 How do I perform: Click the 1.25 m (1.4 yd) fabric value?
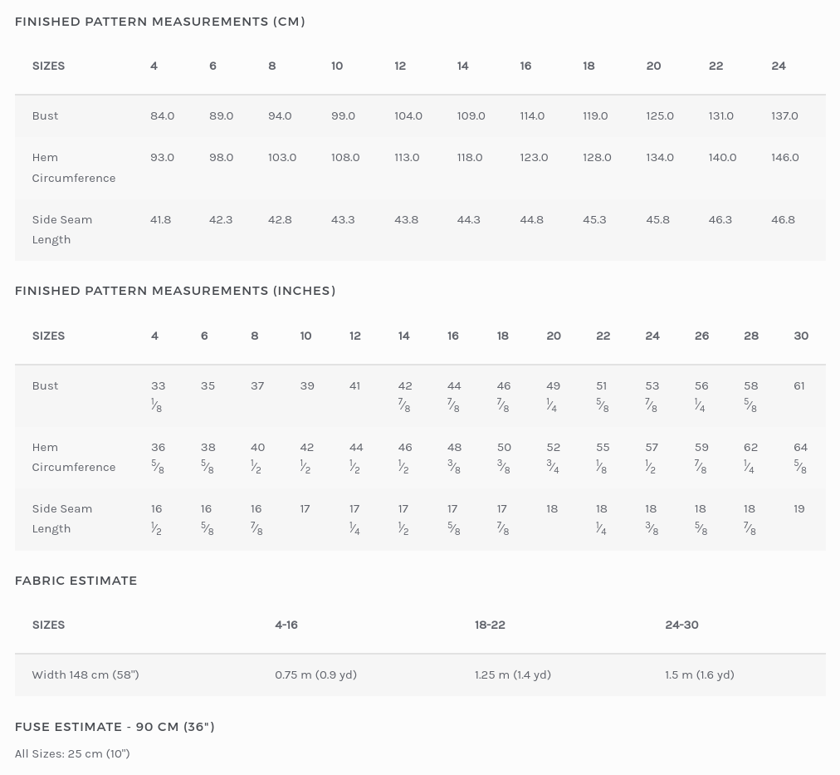coord(512,674)
